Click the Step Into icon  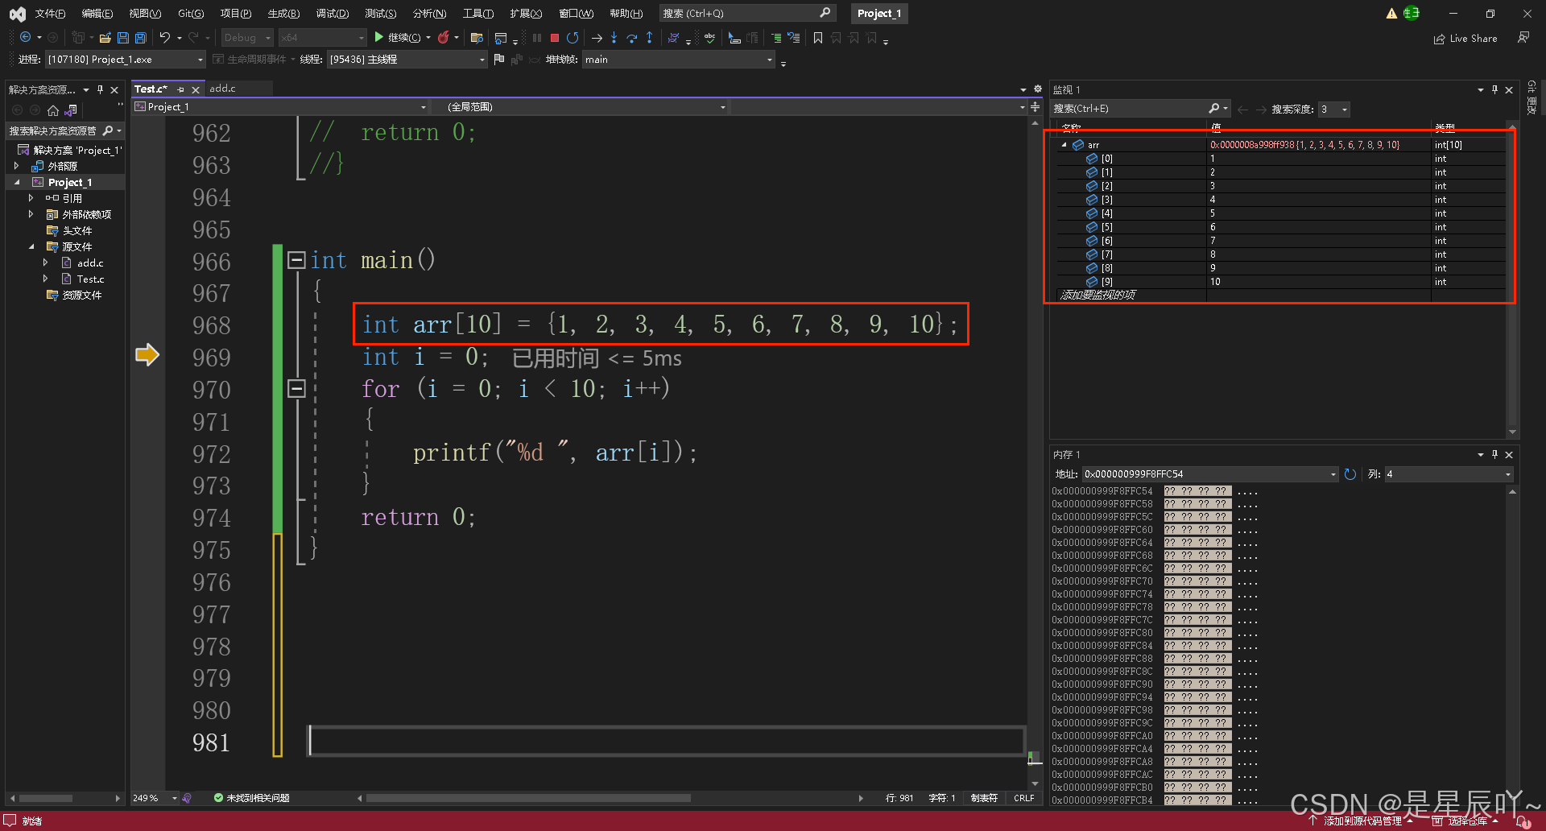coord(614,38)
